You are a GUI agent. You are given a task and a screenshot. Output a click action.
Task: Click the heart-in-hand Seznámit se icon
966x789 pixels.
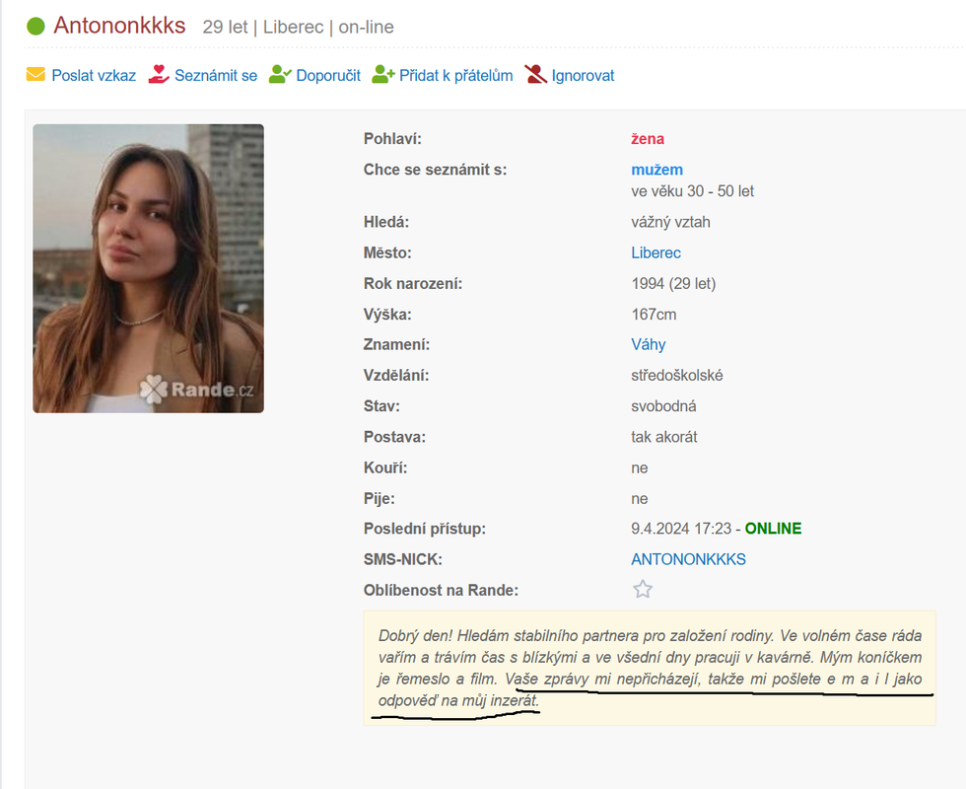(159, 75)
